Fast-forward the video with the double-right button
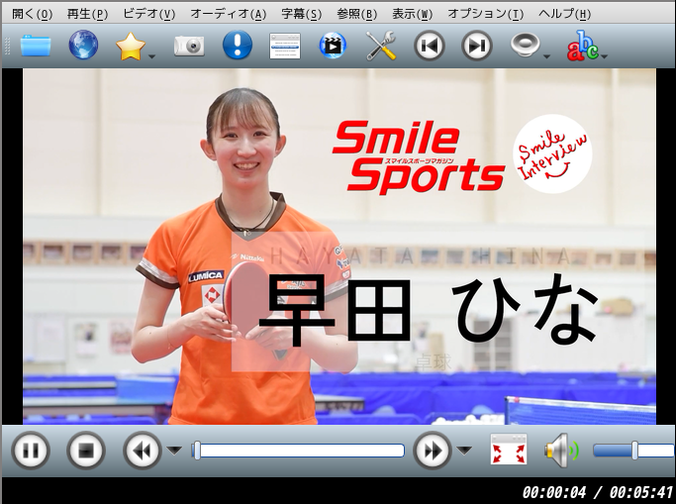Image resolution: width=676 pixels, height=504 pixels. pos(433,451)
